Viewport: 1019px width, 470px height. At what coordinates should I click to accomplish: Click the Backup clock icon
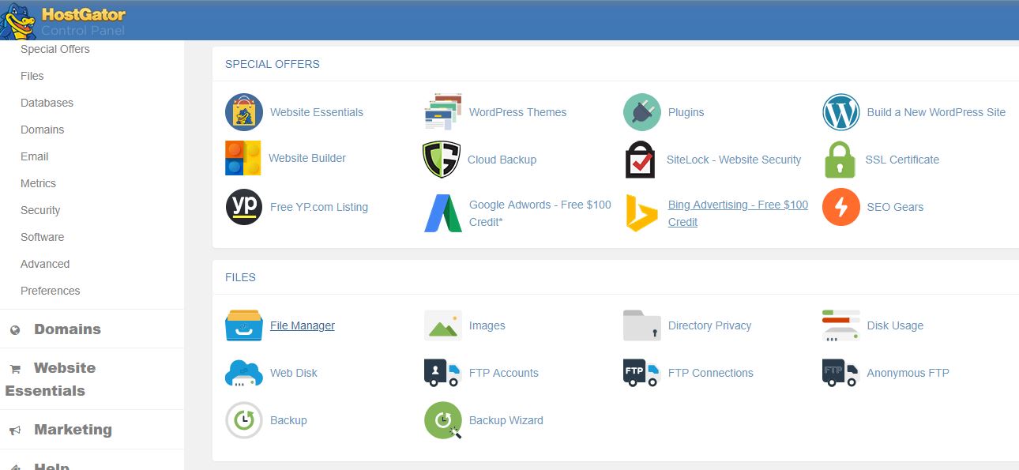[x=244, y=420]
